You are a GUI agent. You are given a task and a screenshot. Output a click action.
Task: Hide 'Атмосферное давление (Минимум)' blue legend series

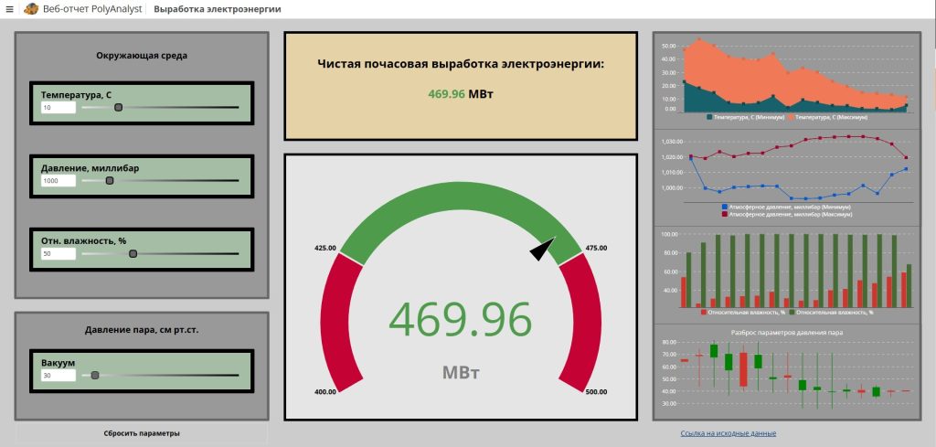pos(784,208)
